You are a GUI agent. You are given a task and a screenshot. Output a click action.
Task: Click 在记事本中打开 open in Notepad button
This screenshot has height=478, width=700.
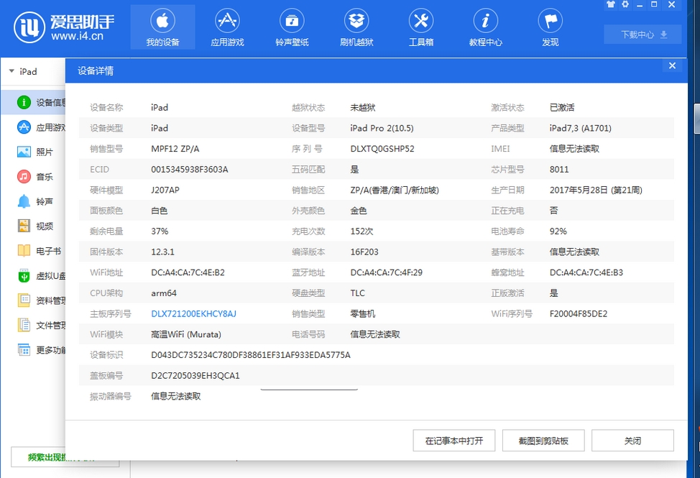point(454,441)
